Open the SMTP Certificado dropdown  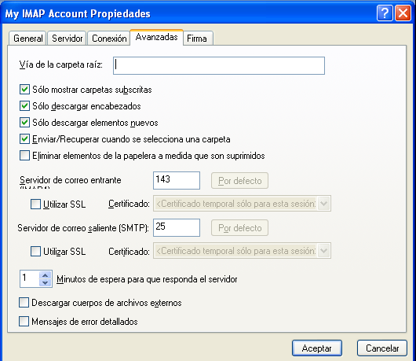click(324, 251)
